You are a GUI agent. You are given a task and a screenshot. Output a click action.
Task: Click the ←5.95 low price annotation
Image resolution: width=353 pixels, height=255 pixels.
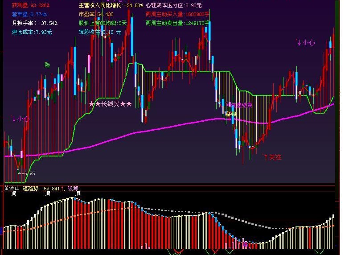[x=27, y=173]
